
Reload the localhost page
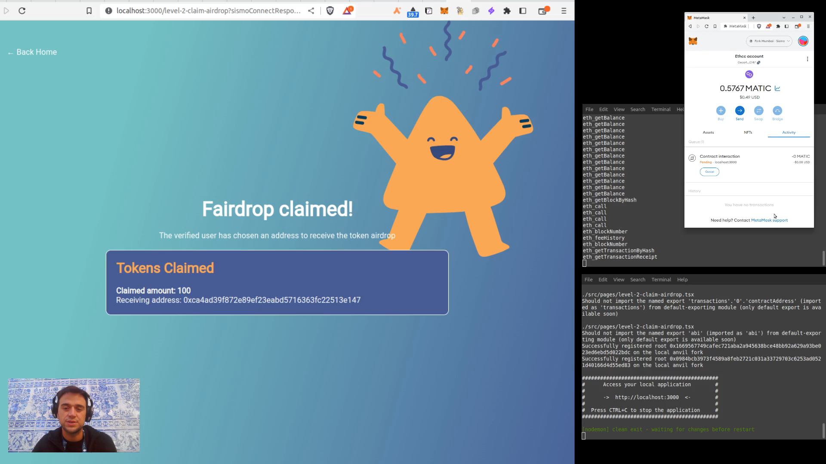(22, 11)
